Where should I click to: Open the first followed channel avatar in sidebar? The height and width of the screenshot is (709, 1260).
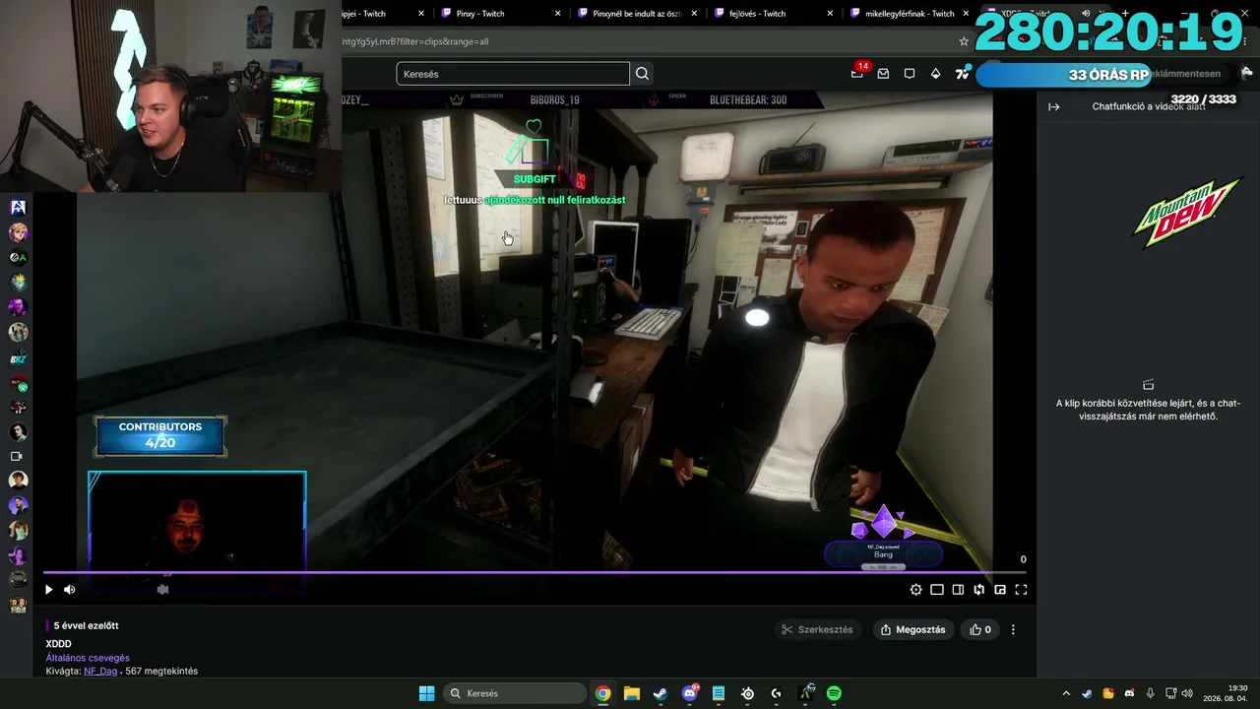point(18,208)
